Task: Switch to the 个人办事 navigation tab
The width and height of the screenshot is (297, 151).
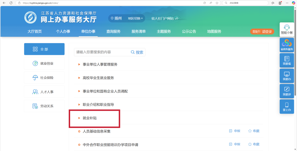Action: [x=63, y=31]
